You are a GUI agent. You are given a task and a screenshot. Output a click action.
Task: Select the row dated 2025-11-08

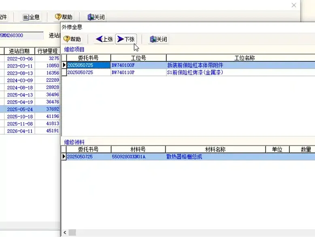(x=30, y=124)
